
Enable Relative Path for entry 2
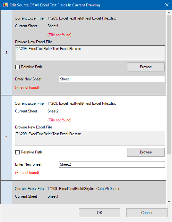coord(17,152)
